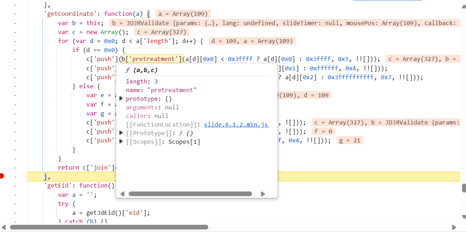Expand the [[Scopes]] entry

(121, 142)
